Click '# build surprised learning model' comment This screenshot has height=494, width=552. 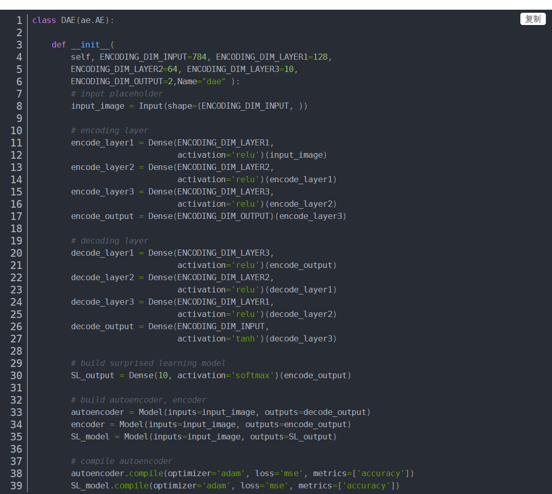[x=148, y=363]
